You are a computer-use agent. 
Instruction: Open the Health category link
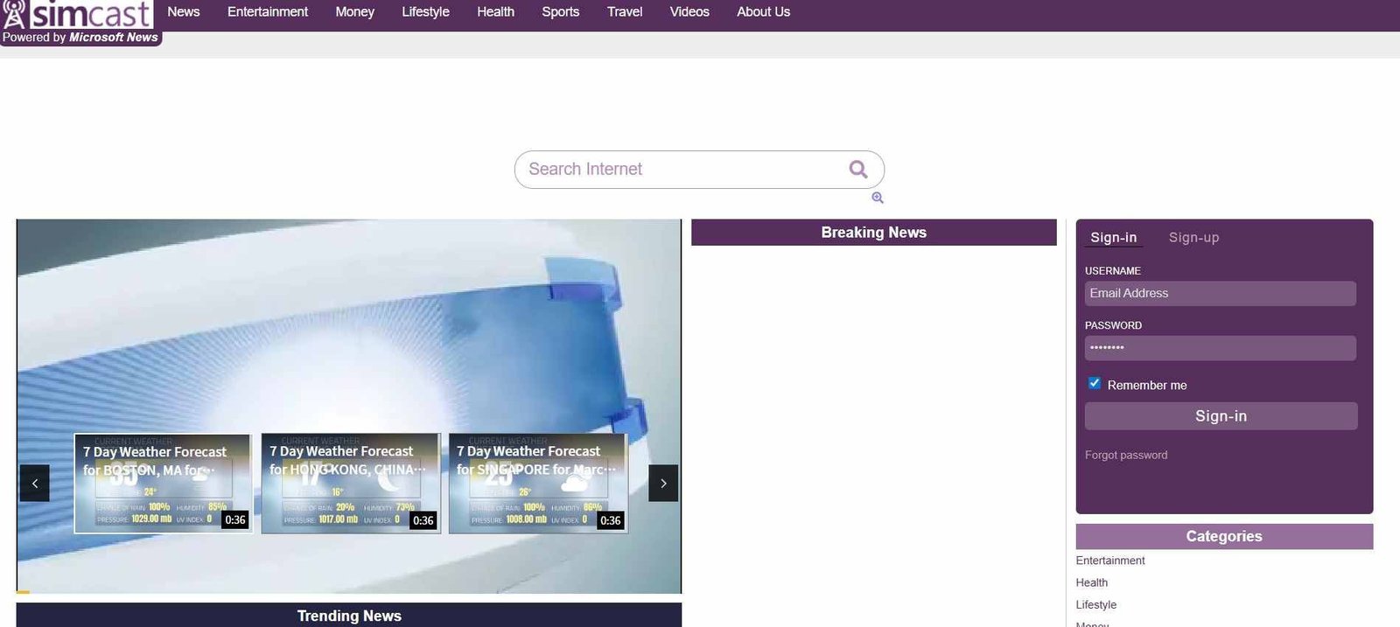click(x=1092, y=583)
